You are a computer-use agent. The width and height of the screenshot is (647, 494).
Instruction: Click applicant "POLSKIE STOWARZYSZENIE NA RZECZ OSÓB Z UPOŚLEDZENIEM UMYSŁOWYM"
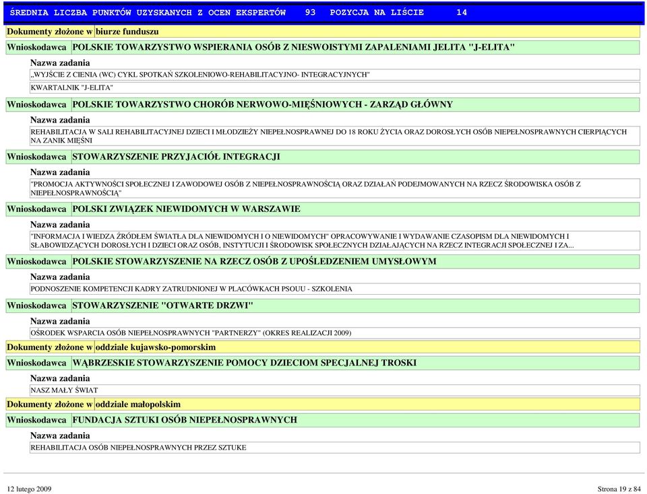254,262
